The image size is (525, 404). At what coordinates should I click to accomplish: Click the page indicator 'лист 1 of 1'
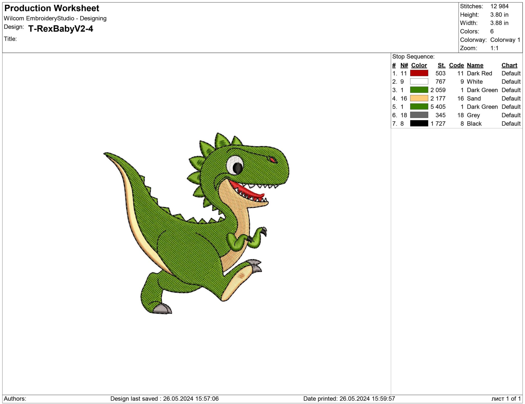(x=506, y=399)
